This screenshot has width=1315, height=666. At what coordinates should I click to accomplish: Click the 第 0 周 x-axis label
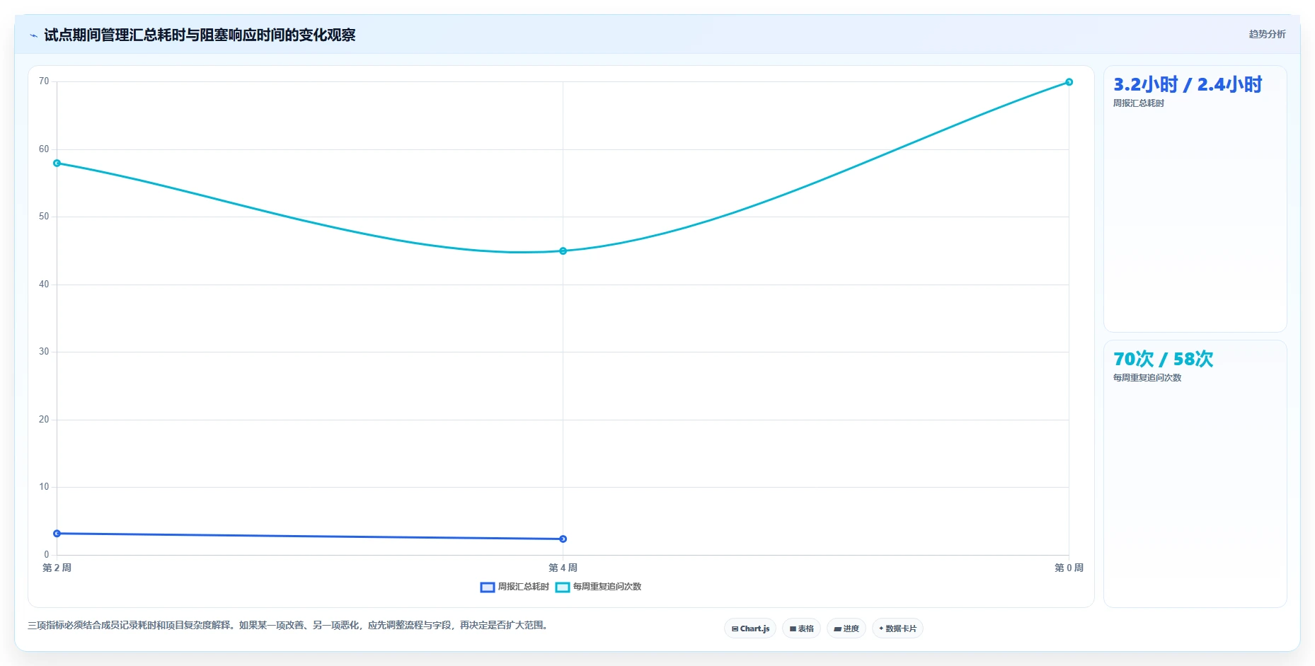[x=1069, y=568]
